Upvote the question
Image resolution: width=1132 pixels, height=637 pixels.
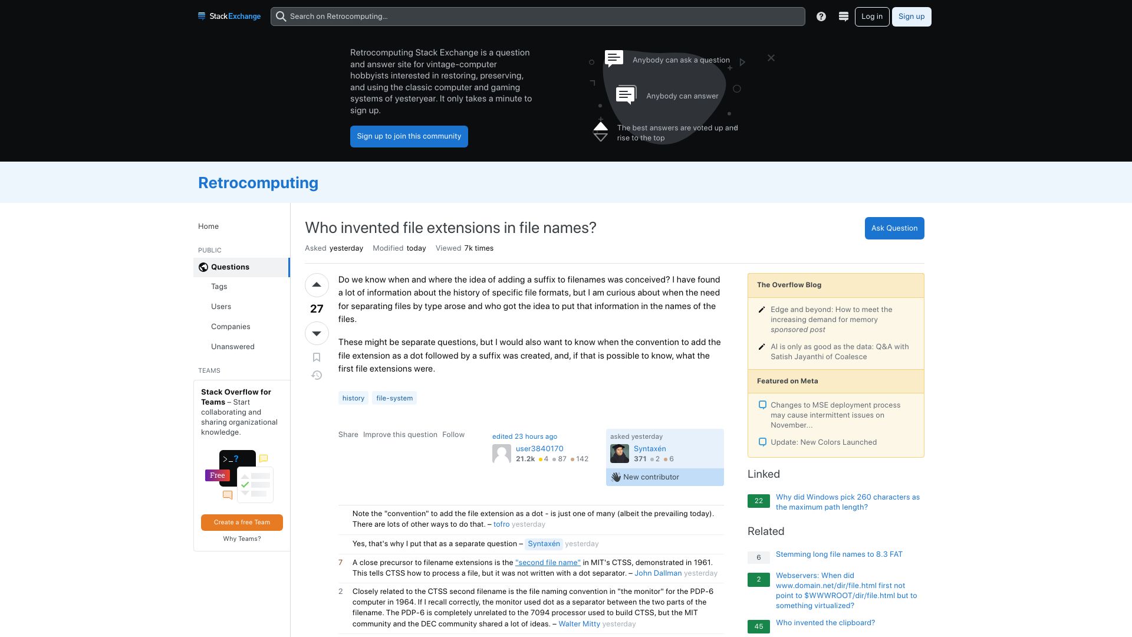[x=317, y=285]
